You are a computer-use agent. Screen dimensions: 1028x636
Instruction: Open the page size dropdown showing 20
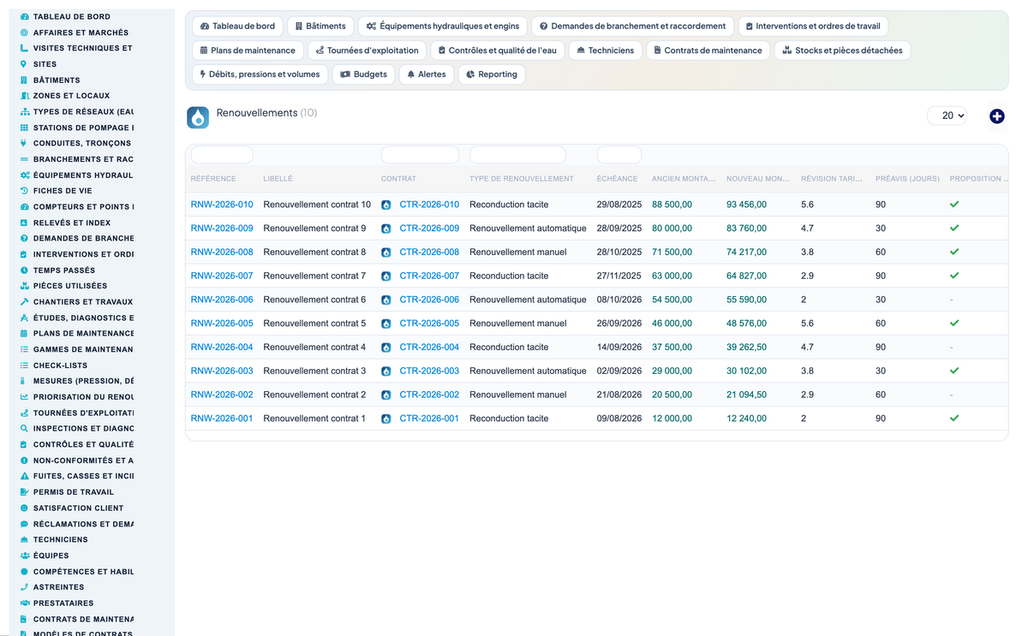(x=947, y=116)
